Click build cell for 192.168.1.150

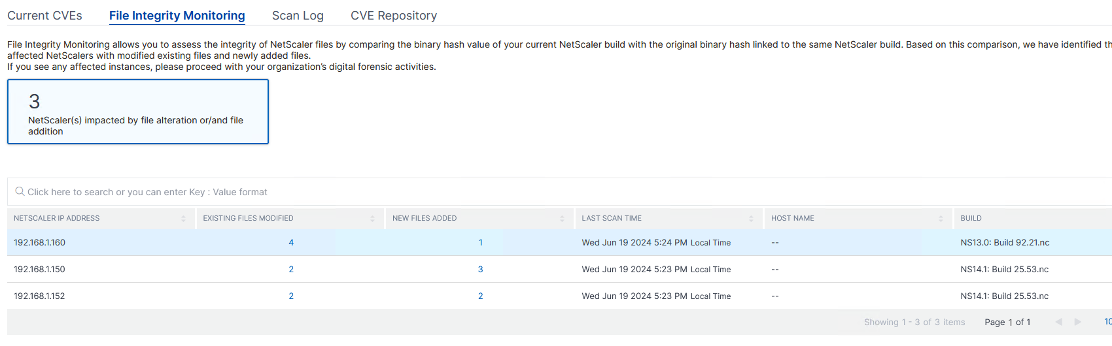(x=1004, y=269)
